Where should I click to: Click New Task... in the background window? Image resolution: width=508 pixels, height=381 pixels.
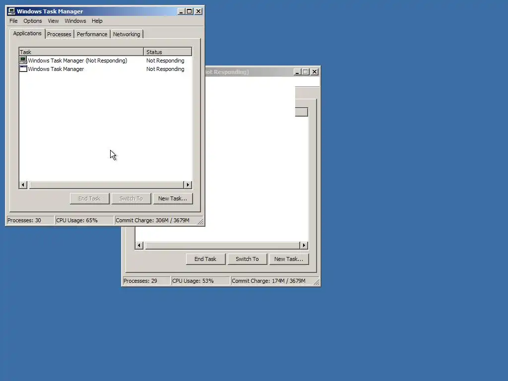(x=289, y=259)
